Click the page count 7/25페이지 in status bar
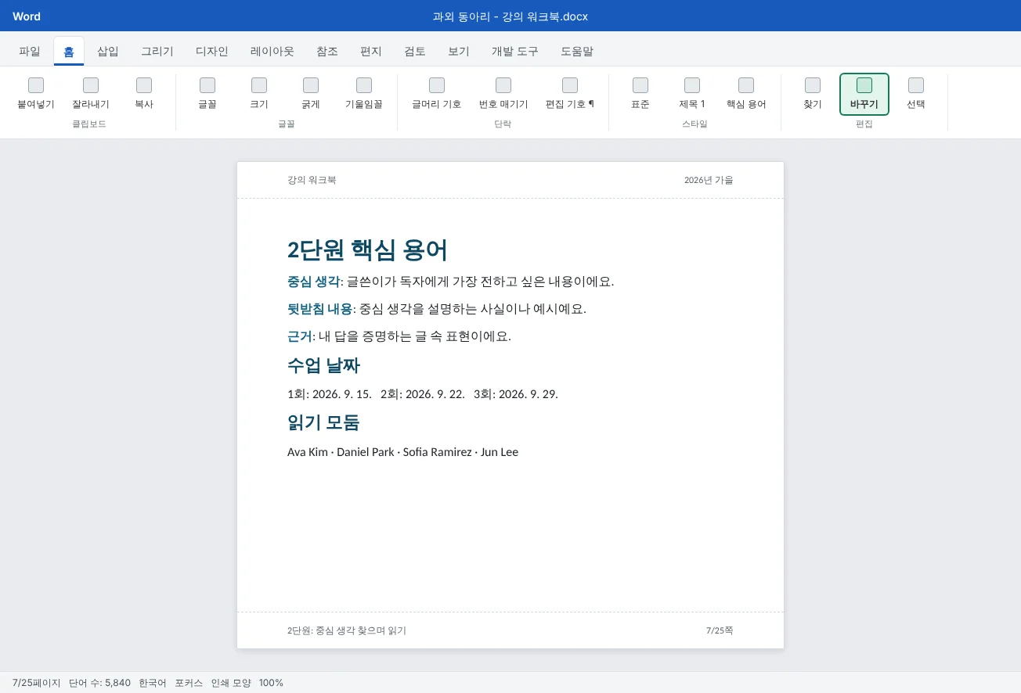Viewport: 1021px width, 693px height. (36, 683)
